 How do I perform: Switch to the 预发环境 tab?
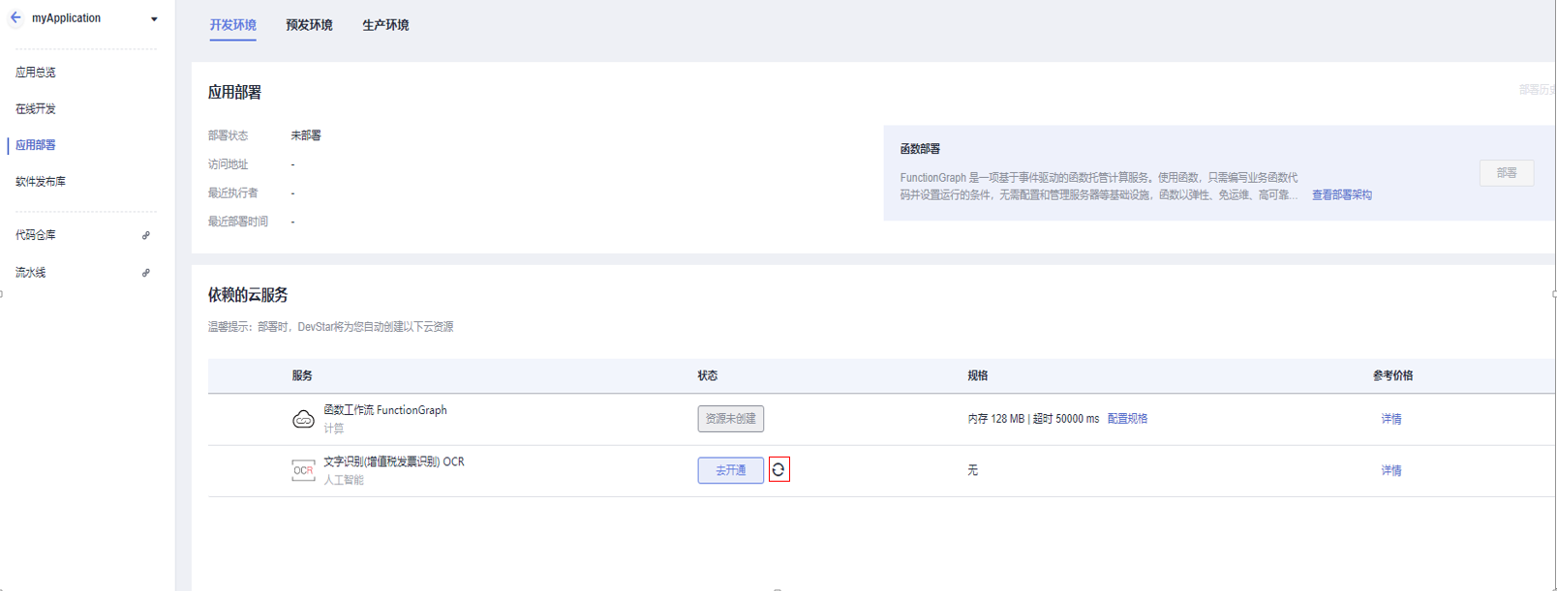click(309, 25)
